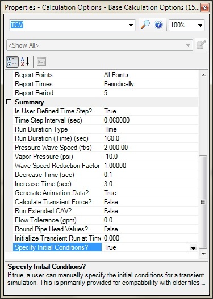Screen dimensions: 213x299
Task: Open the Property Pages icon
Action: click(x=41, y=62)
